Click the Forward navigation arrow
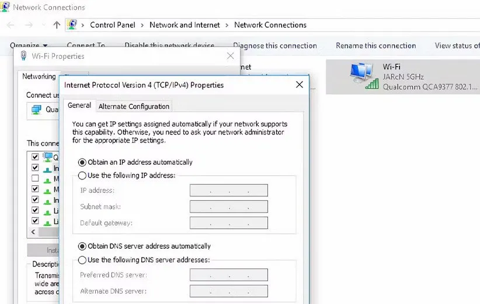Image resolution: width=480 pixels, height=304 pixels. click(29, 25)
